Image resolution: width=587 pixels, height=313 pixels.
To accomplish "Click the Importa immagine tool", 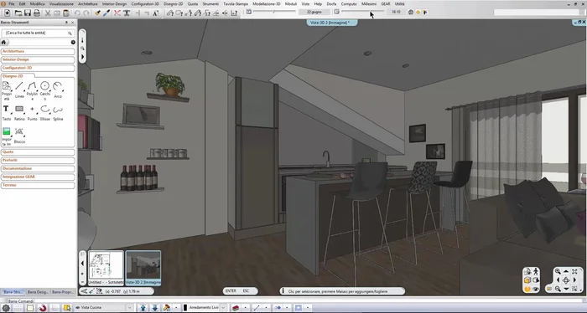I will coord(7,136).
